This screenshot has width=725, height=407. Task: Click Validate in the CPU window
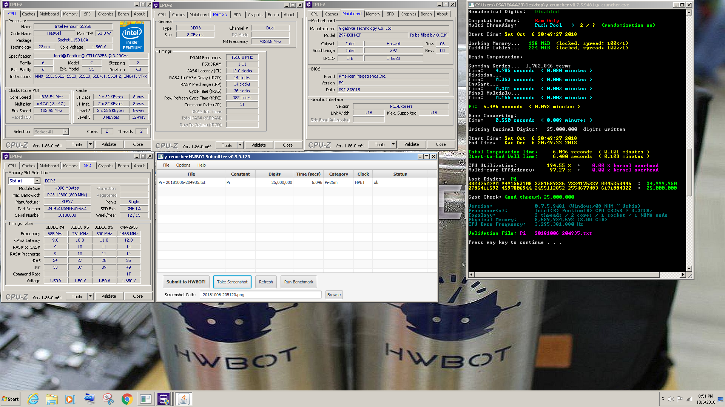coord(109,144)
